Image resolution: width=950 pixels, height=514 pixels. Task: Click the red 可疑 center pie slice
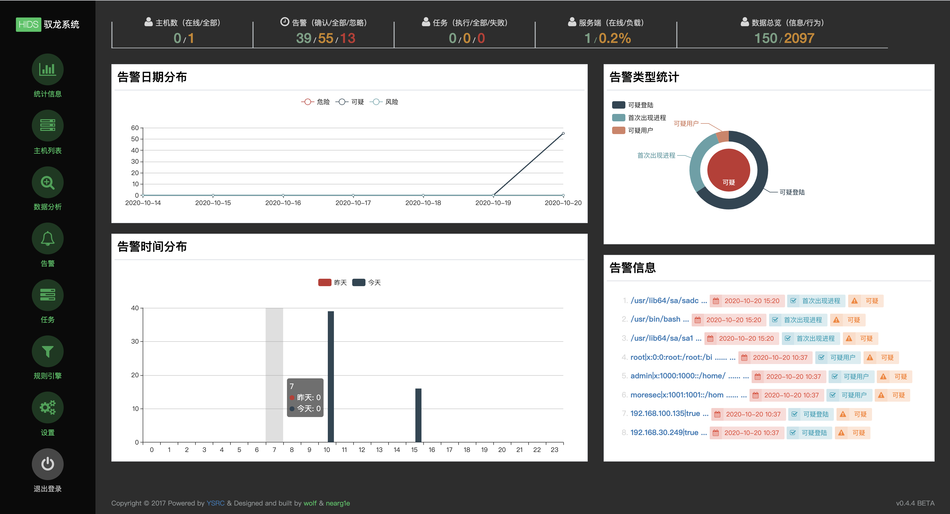click(x=729, y=170)
